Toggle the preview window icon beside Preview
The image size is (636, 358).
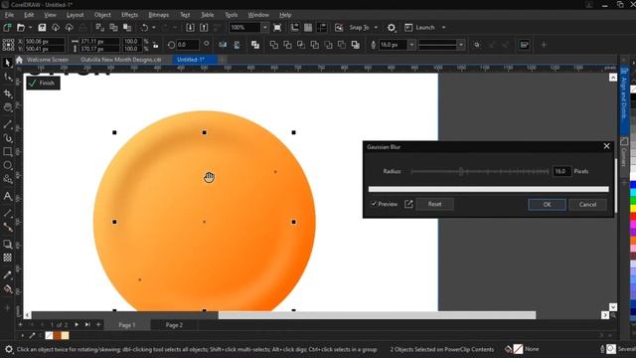[408, 204]
